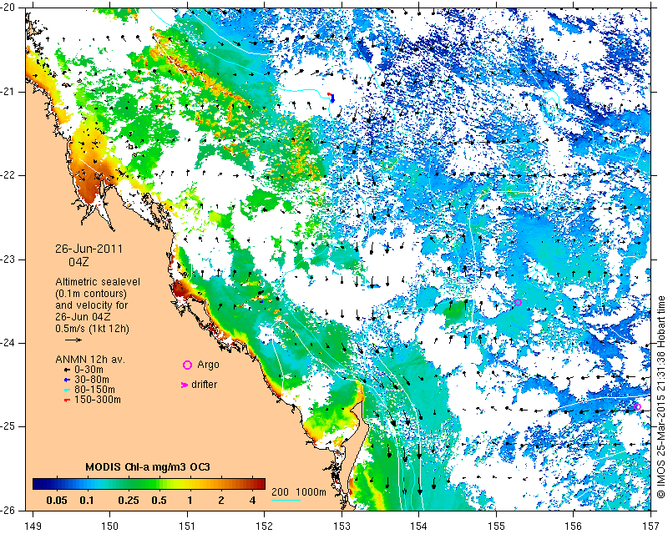
Task: Click the longitude axis label 151
Action: pyautogui.click(x=187, y=526)
